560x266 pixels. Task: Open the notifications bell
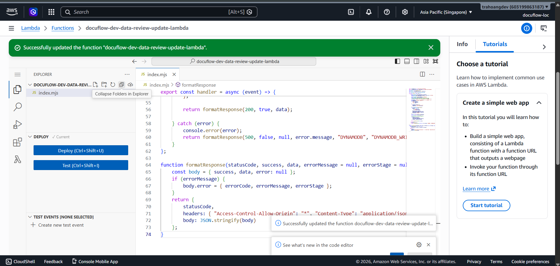[x=369, y=12]
